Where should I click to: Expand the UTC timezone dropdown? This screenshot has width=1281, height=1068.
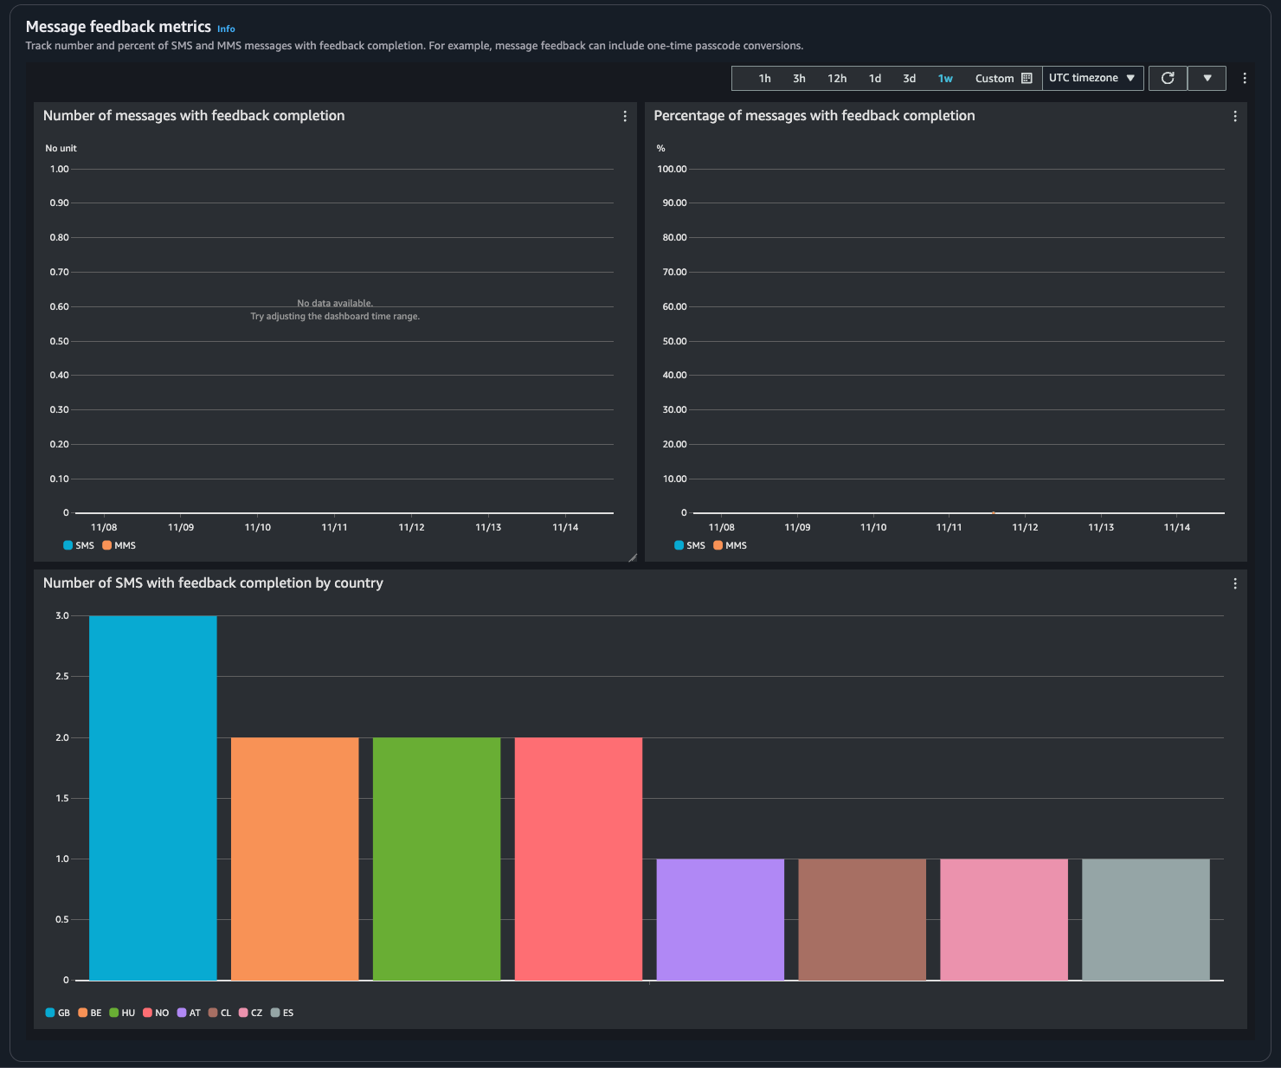click(x=1092, y=79)
